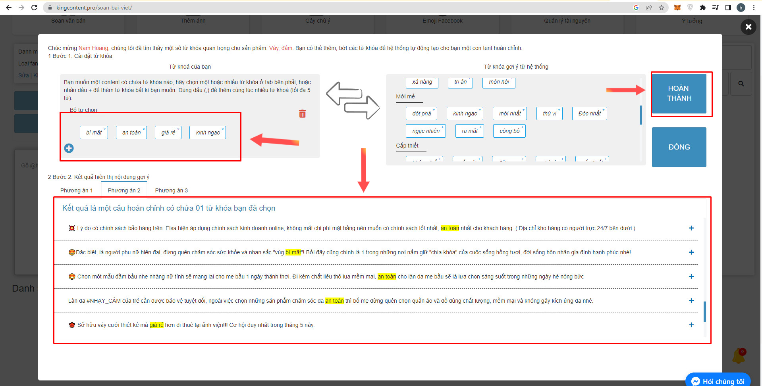
Task: Add the 'Độc nhất' suggested keyword
Action: coord(590,113)
